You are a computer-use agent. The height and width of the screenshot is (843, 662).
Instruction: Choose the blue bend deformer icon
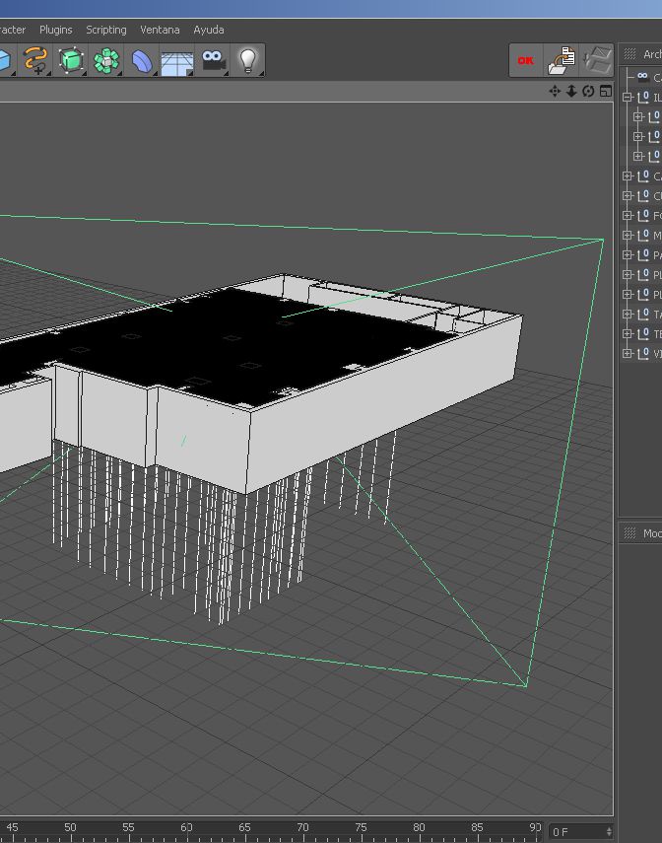coord(142,60)
